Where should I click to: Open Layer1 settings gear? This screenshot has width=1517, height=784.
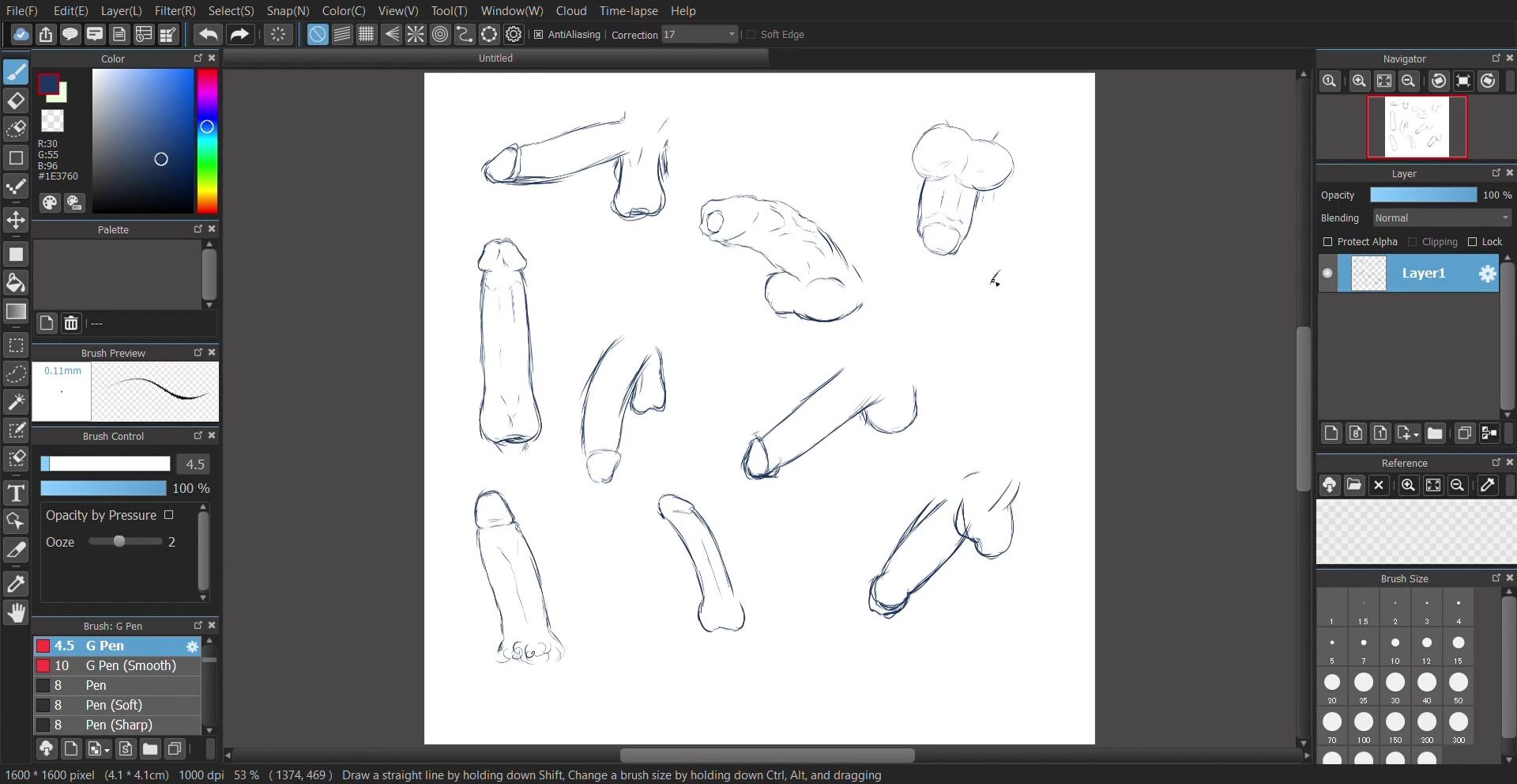1487,273
